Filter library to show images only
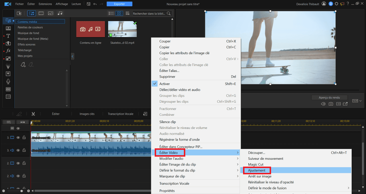 tap(51, 13)
